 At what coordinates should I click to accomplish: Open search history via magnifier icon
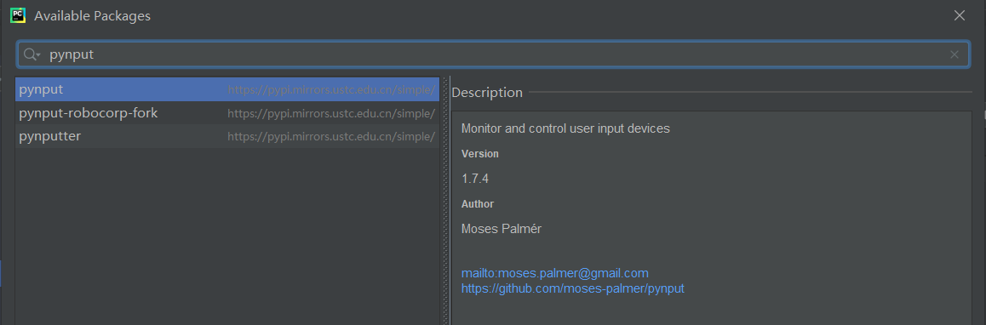[32, 54]
